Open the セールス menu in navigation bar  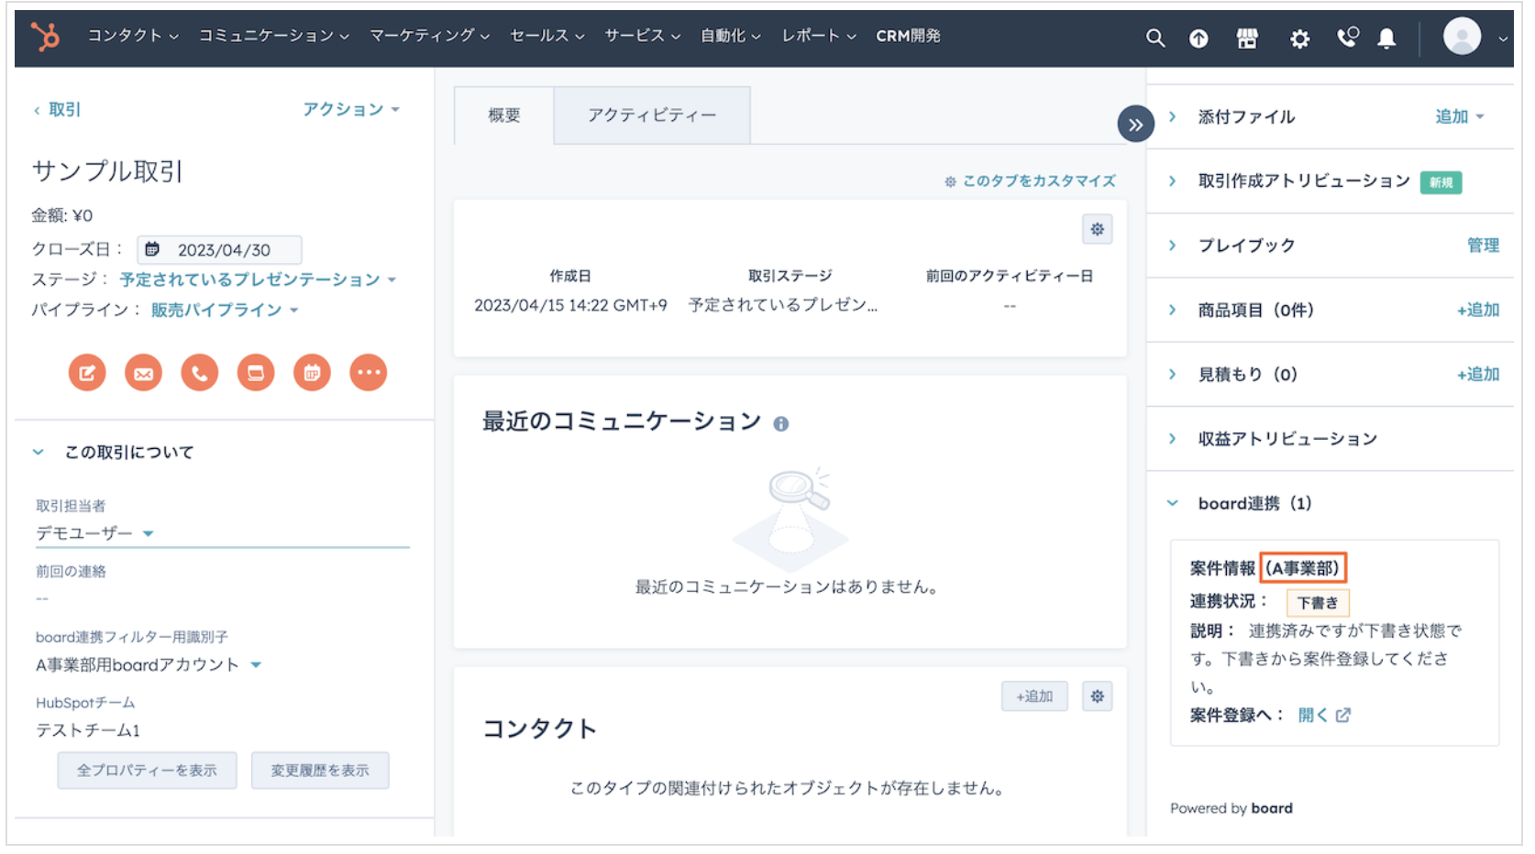(x=547, y=36)
